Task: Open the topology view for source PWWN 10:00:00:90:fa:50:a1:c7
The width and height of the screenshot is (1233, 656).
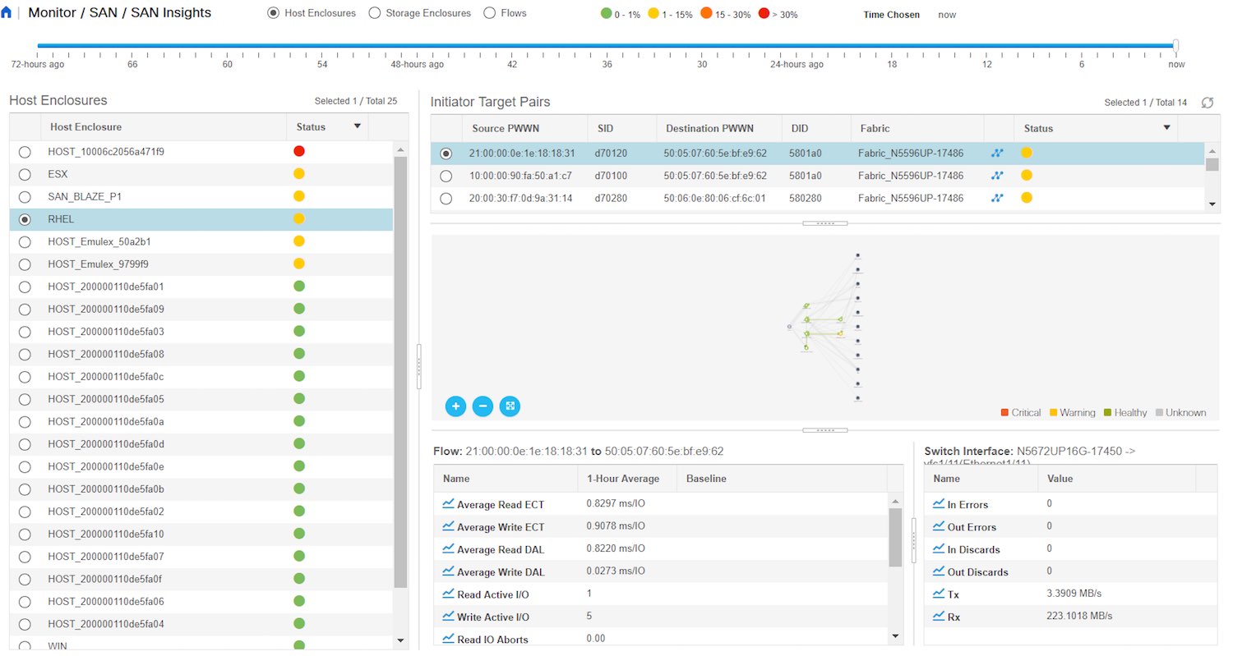Action: click(x=996, y=175)
